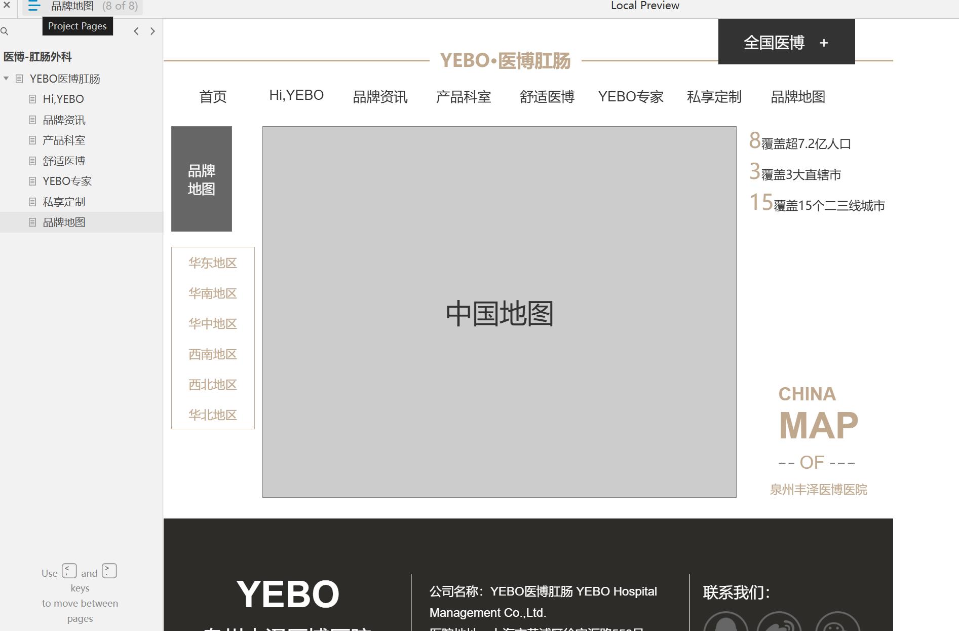
Task: Click page icon beside 产品科室 in tree
Action: pos(32,140)
